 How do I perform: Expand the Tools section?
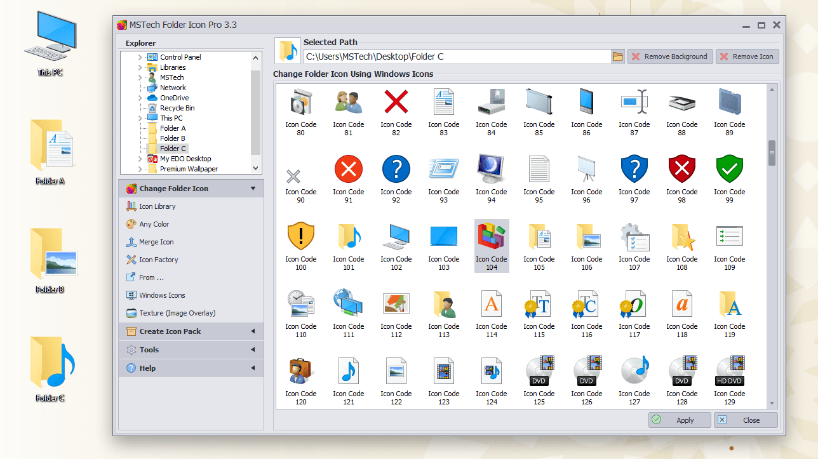pyautogui.click(x=150, y=349)
